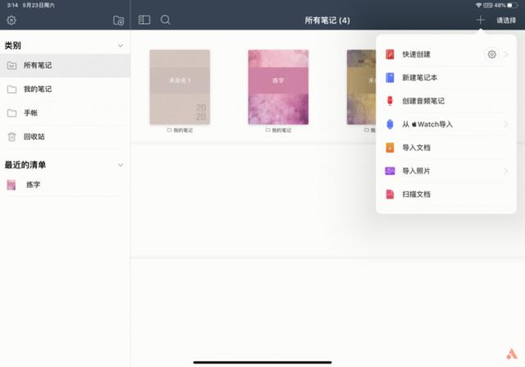525x367 pixels.
Task: Open 手帐 folder
Action: coord(65,113)
